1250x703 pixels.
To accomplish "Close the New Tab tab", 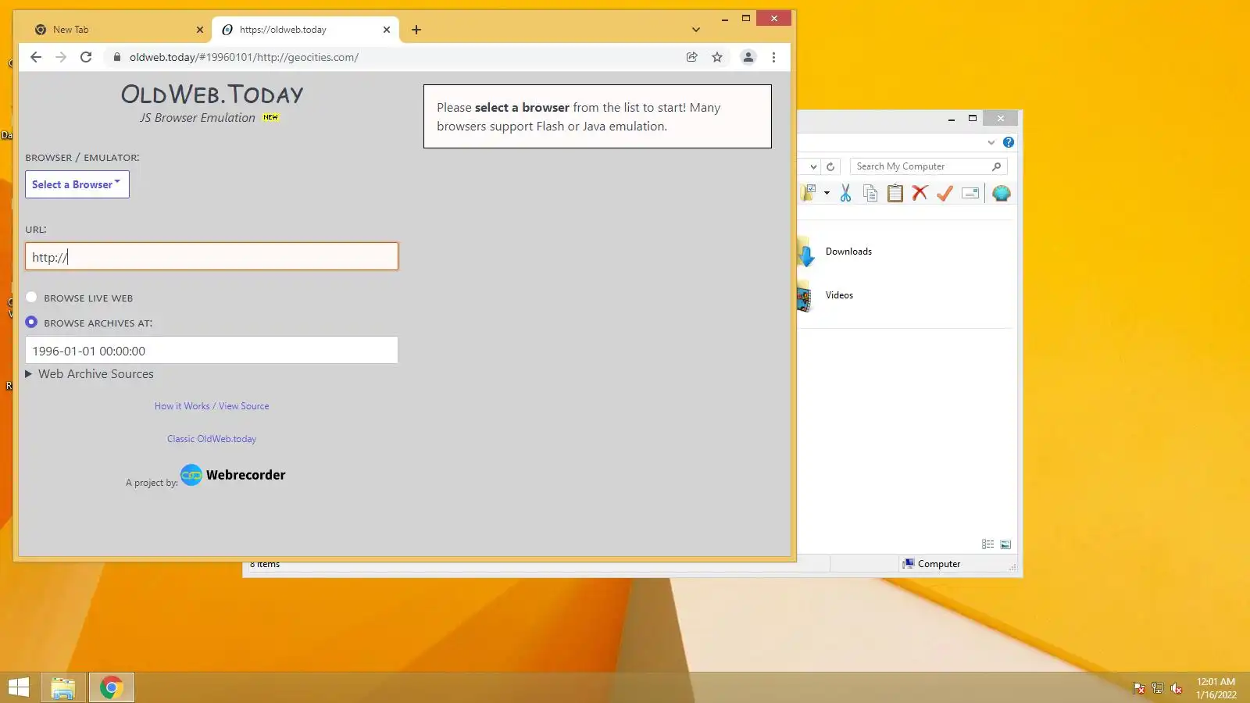I will coord(199,30).
